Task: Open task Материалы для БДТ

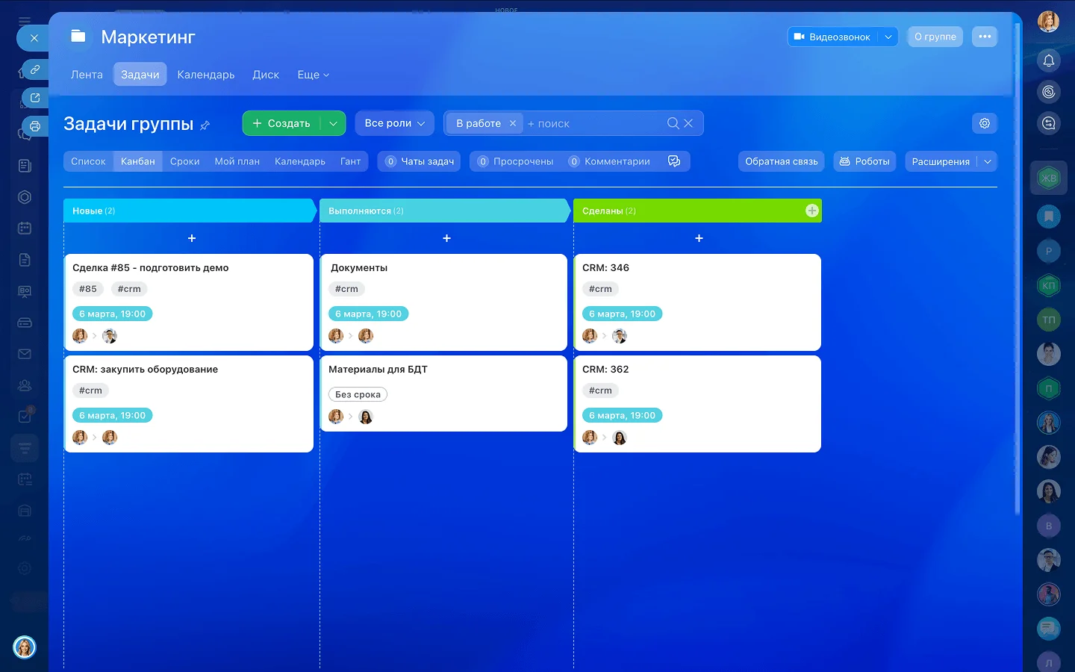Action: click(x=378, y=370)
